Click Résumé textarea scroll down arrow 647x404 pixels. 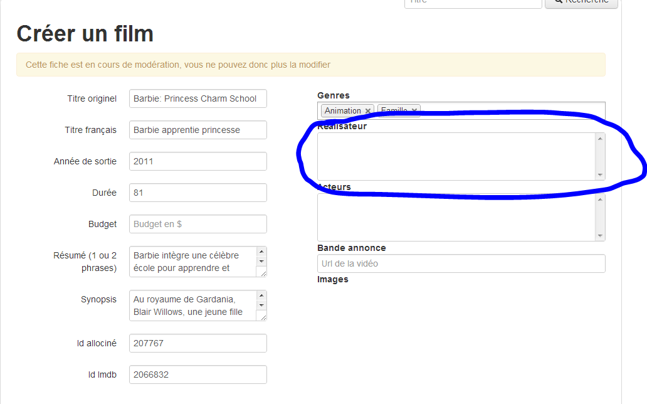pyautogui.click(x=261, y=262)
